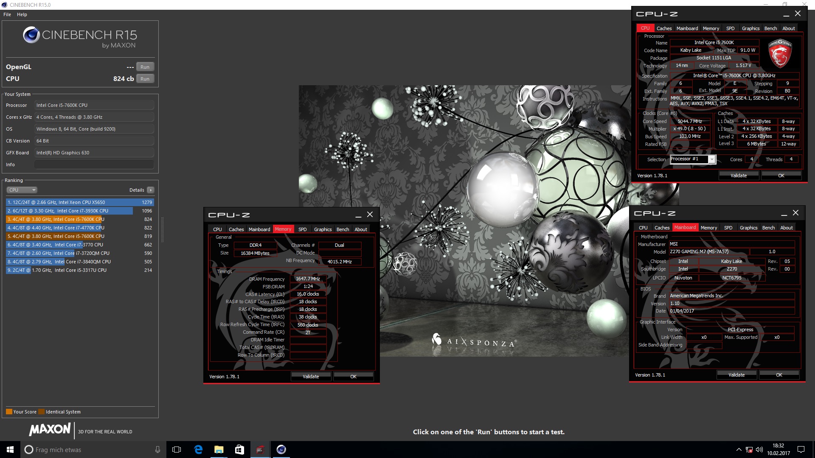Image resolution: width=815 pixels, height=458 pixels.
Task: Switch to Caches tab in CPU-Z CPU window
Action: coord(664,28)
